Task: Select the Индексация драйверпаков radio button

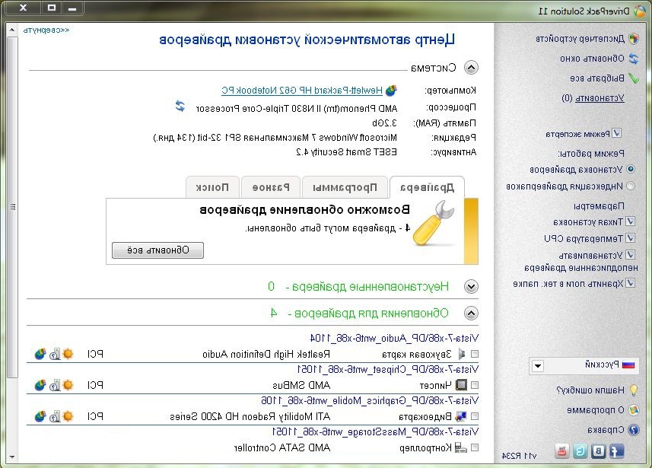Action: [631, 186]
